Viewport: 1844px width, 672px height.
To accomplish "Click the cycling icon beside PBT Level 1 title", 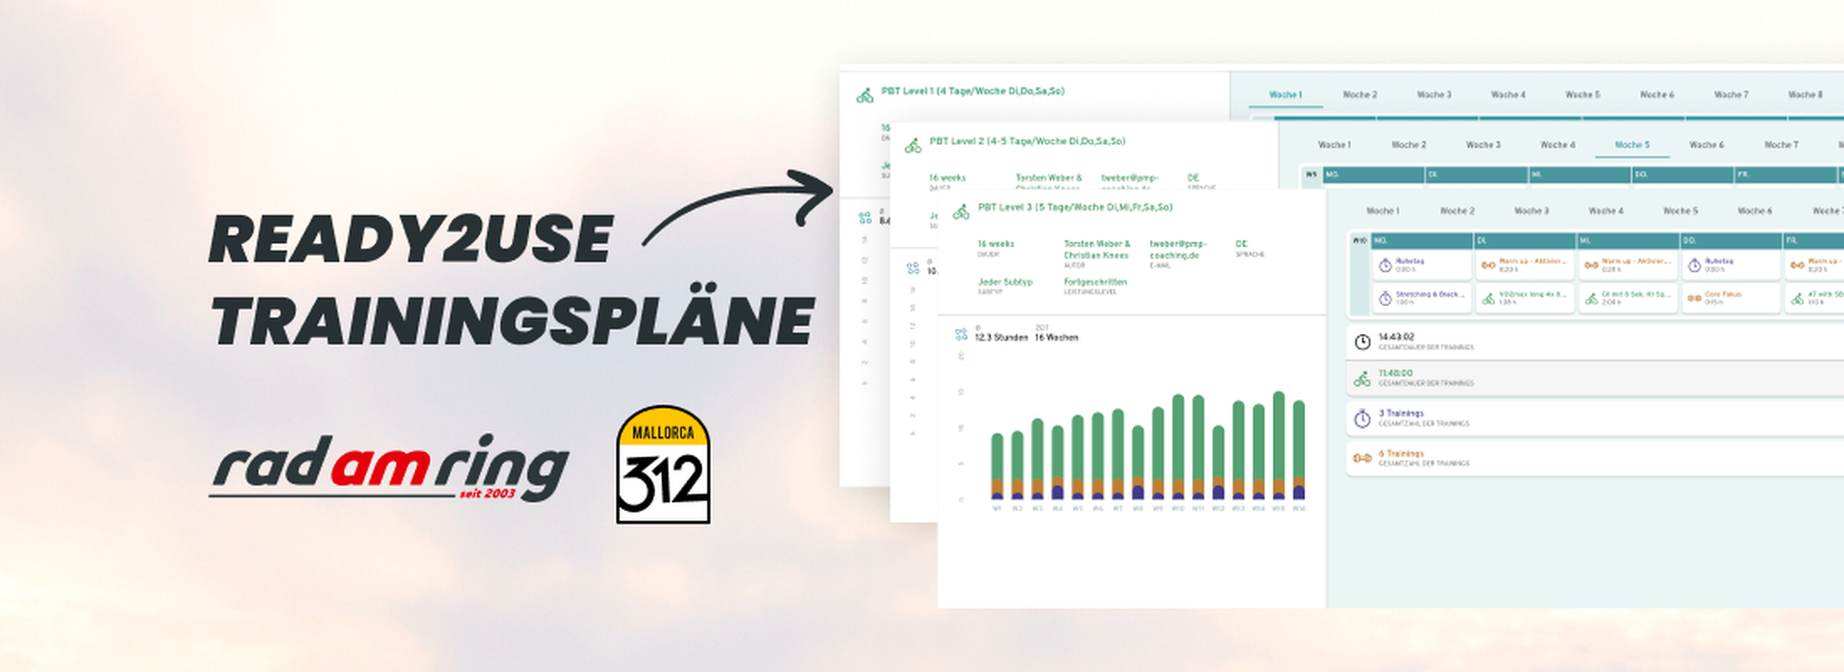I will pos(864,96).
